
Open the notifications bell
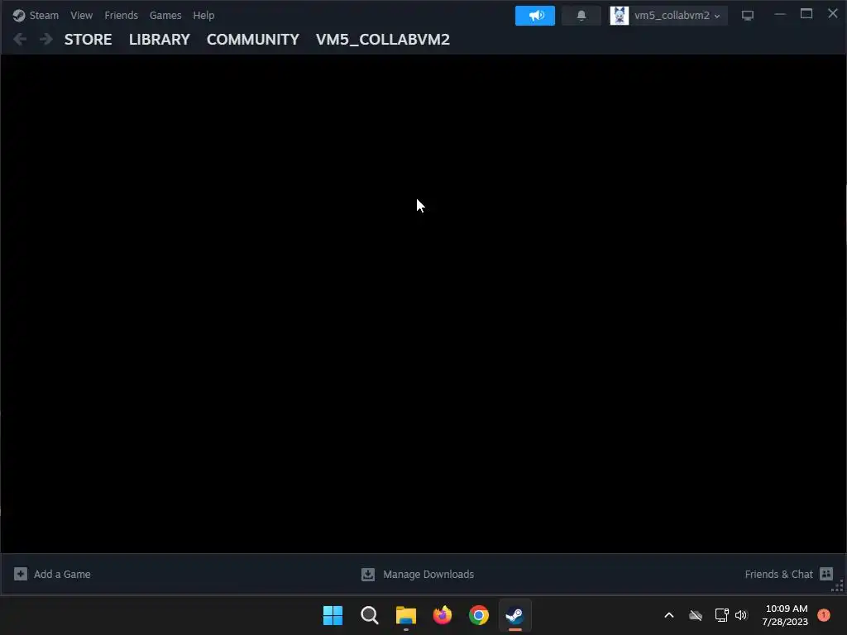[581, 16]
